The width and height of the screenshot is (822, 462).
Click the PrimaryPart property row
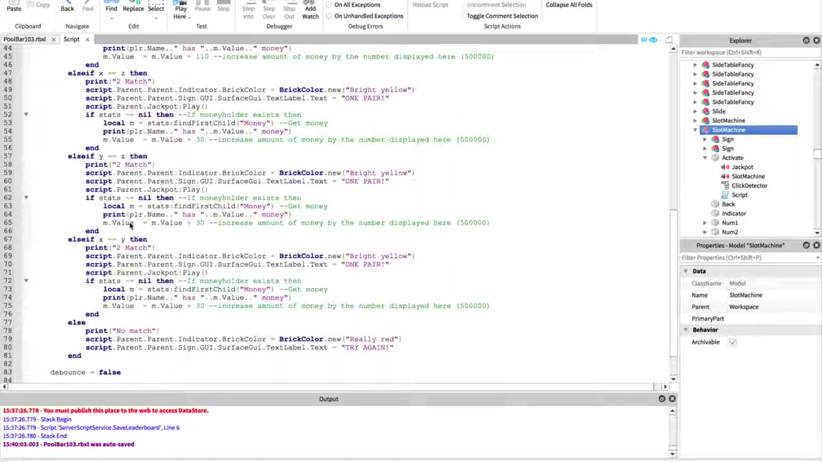(751, 319)
